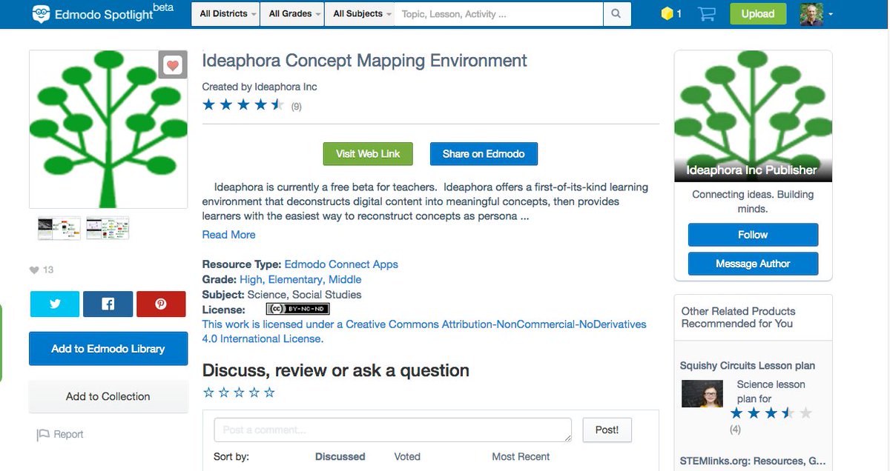Expand the All Districts dropdown

(225, 13)
